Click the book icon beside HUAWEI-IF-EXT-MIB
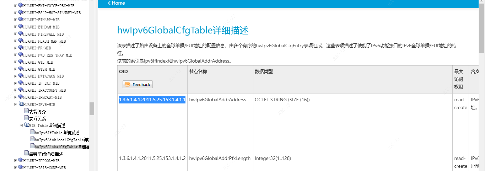The height and width of the screenshot is (171, 485). 21,83
